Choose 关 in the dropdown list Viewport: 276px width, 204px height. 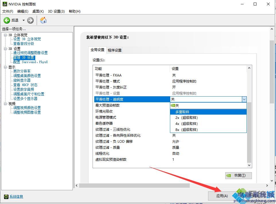[x=208, y=106]
